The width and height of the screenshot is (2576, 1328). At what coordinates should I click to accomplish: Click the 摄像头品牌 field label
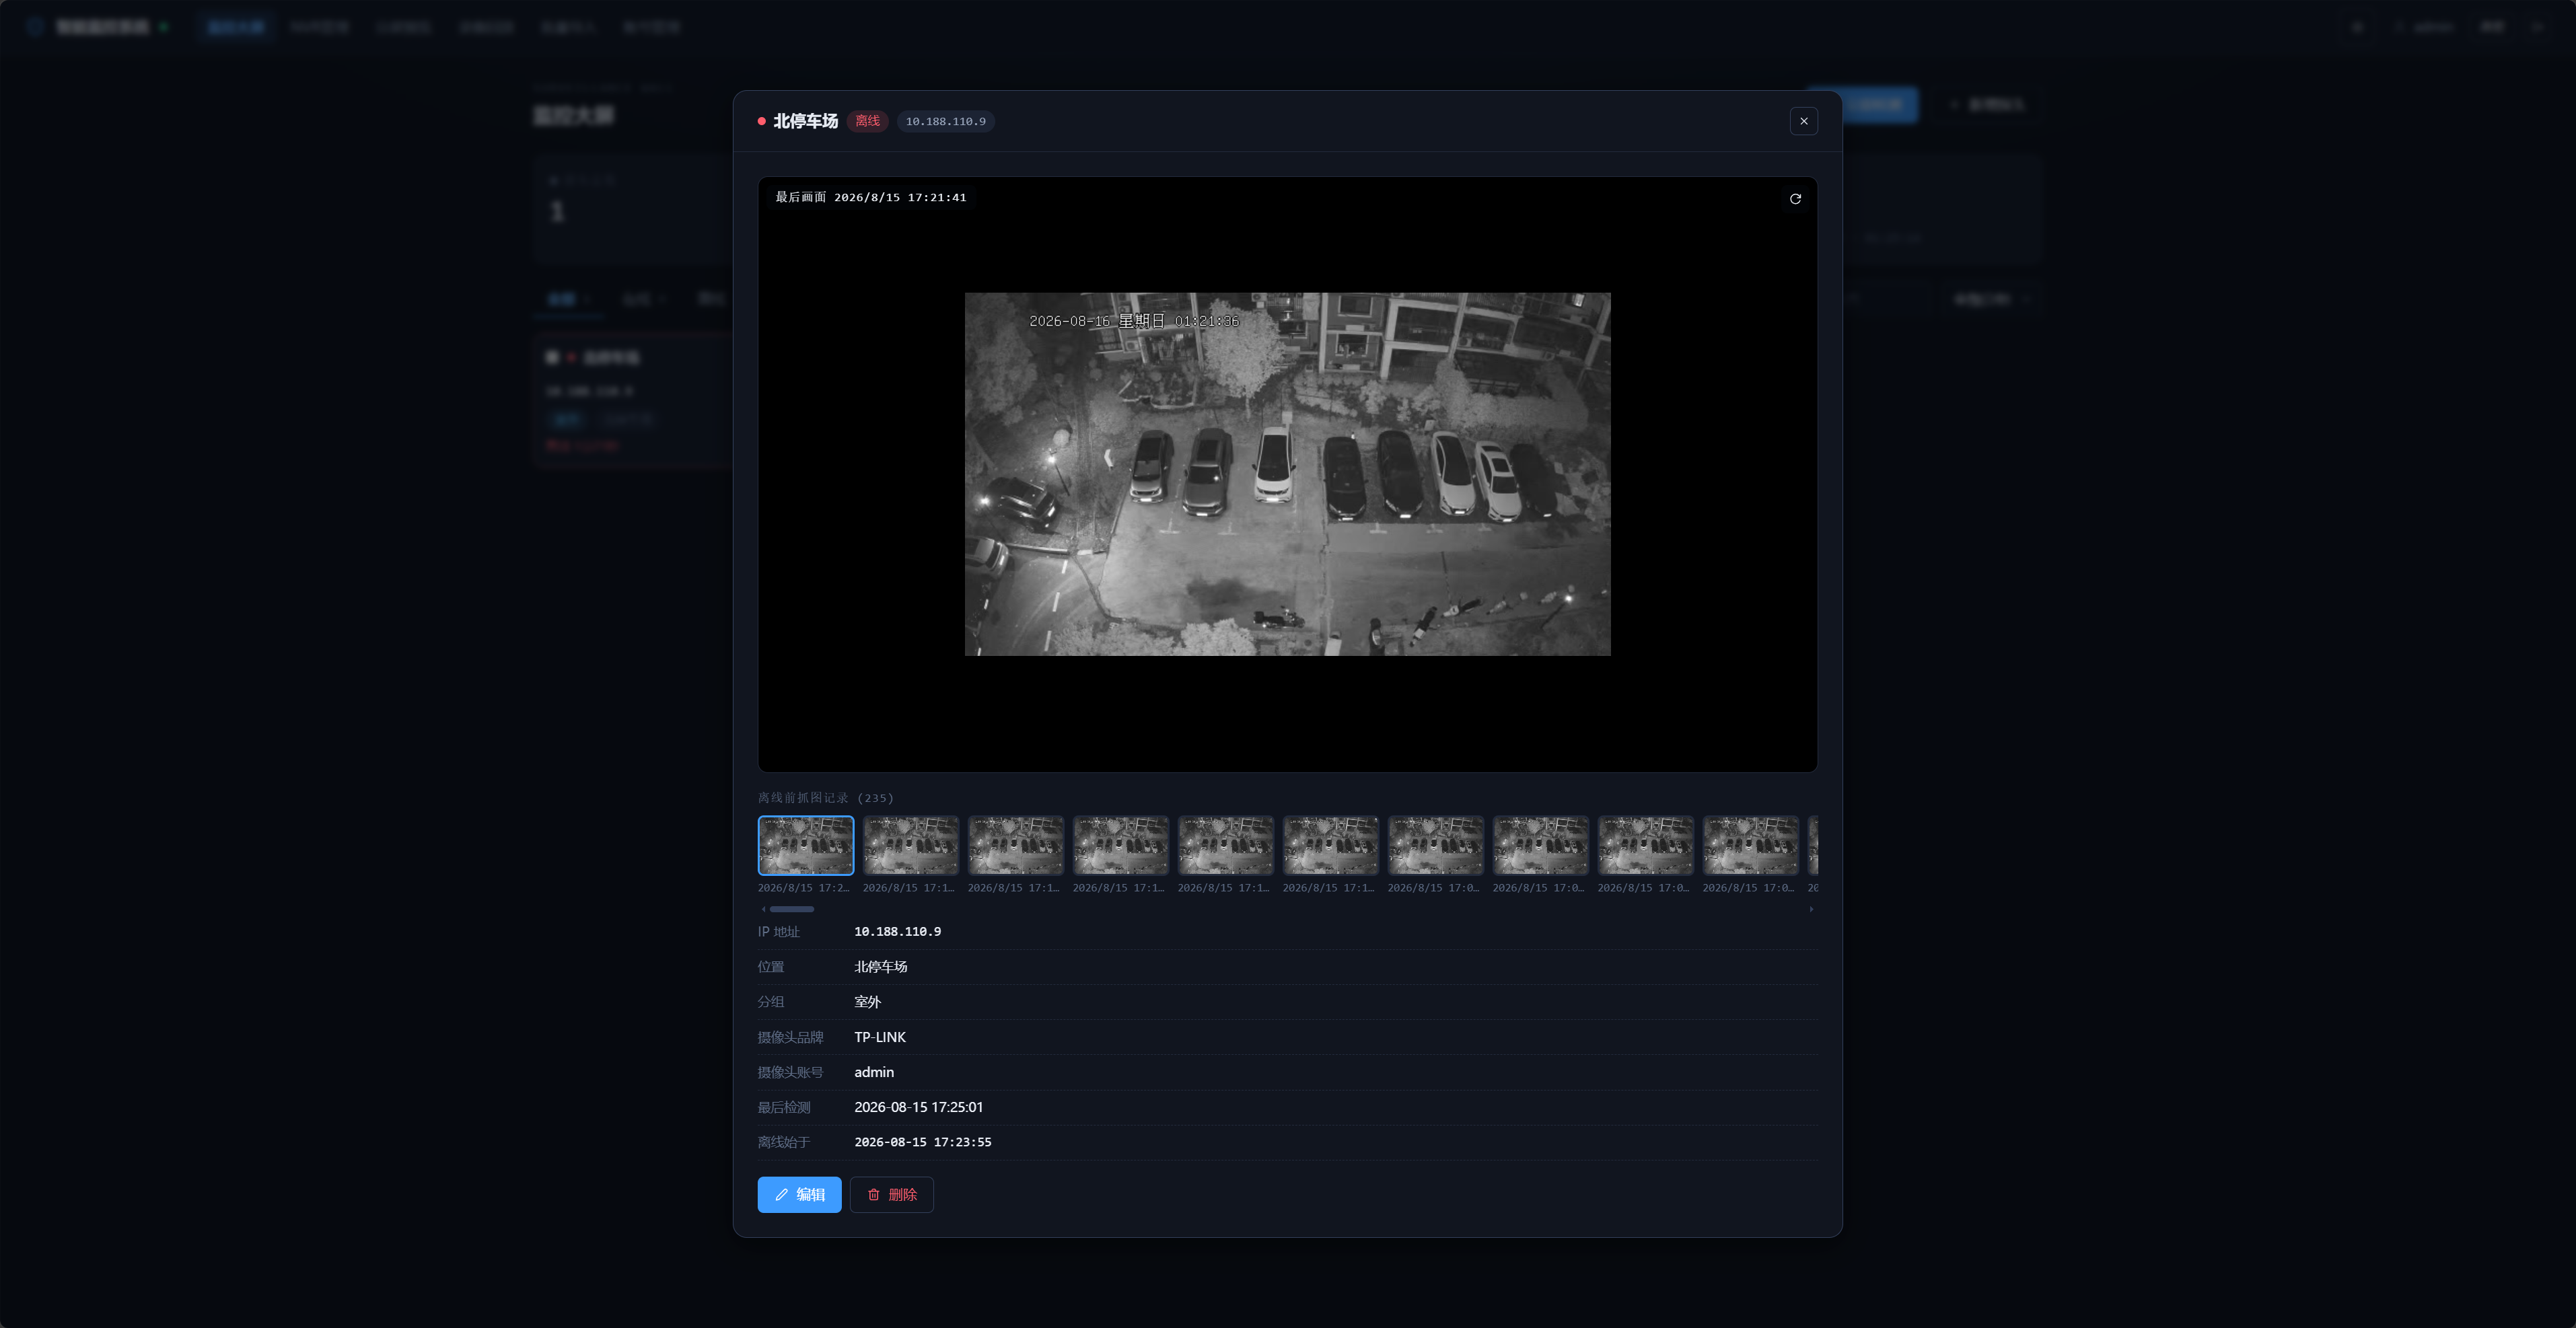790,1037
